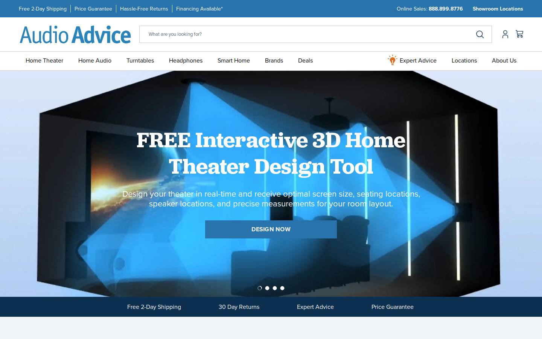Open the Home Audio menu
The width and height of the screenshot is (542, 339).
[95, 61]
